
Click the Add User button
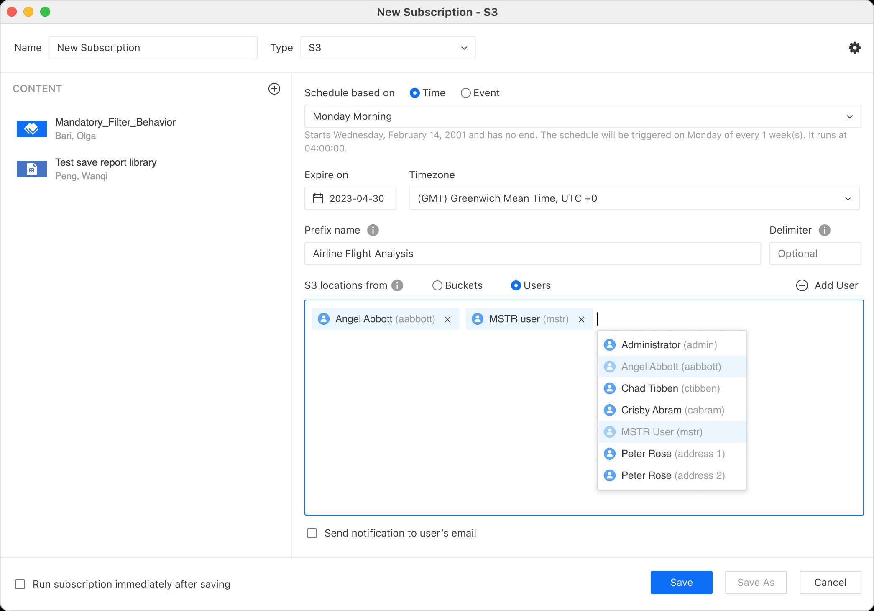[x=827, y=285]
